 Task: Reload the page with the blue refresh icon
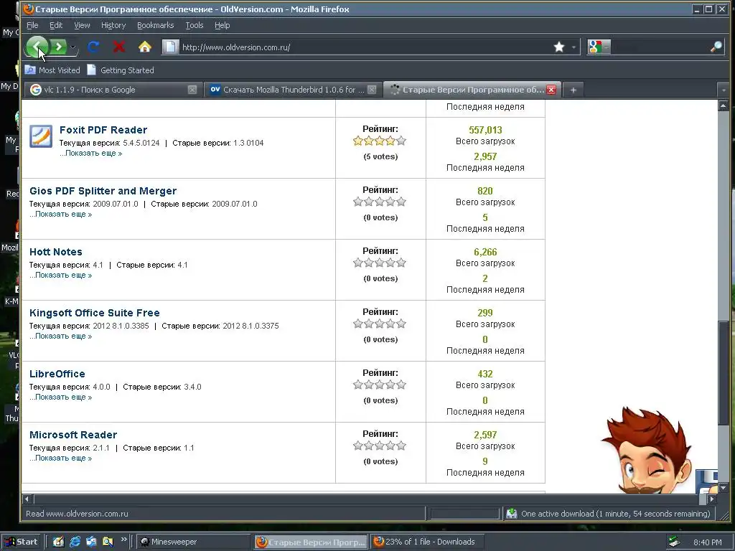[x=93, y=47]
